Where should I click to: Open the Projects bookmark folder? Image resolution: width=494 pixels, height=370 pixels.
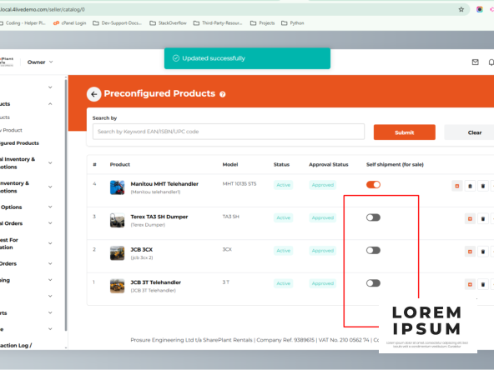click(x=262, y=23)
